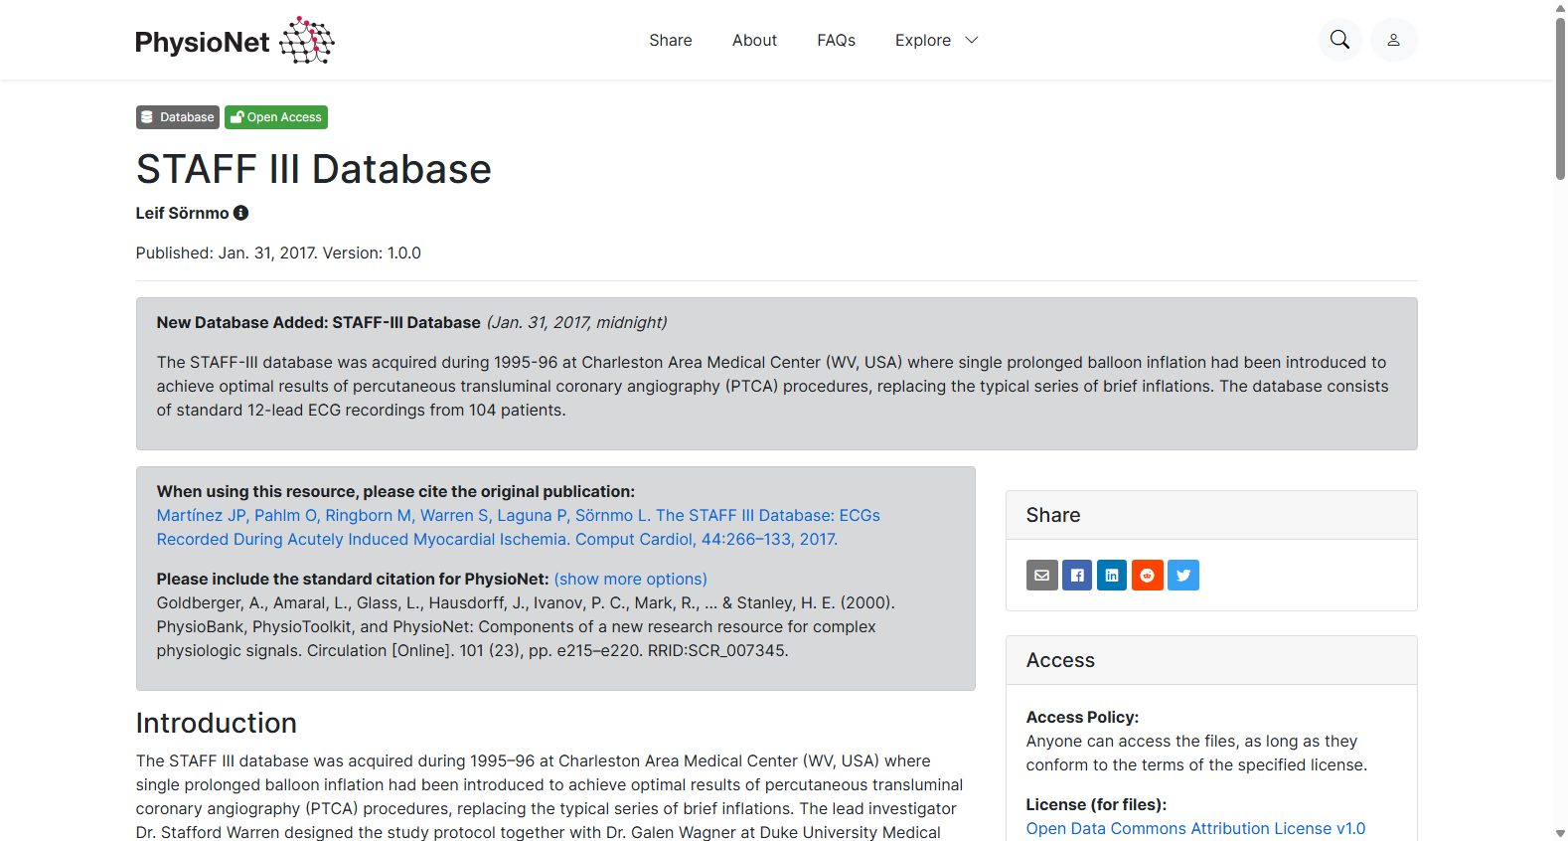Viewport: 1568px width, 841px height.
Task: Open the About menu item
Action: (x=754, y=40)
